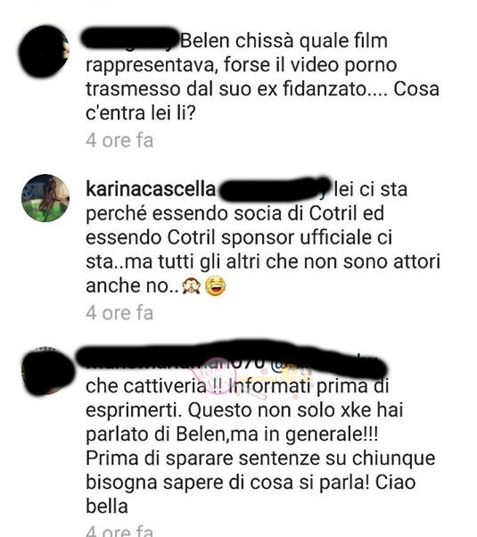The width and height of the screenshot is (477, 537).
Task: Open karinacascella's round profile picture
Action: pyautogui.click(x=45, y=198)
